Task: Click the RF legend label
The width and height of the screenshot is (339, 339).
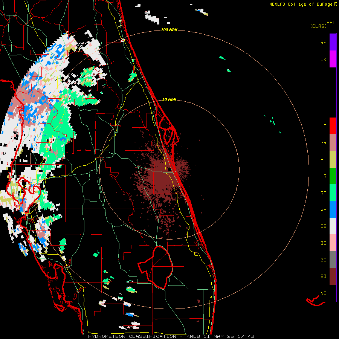Action: pyautogui.click(x=323, y=42)
